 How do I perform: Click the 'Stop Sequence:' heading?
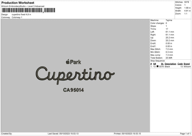(158, 61)
